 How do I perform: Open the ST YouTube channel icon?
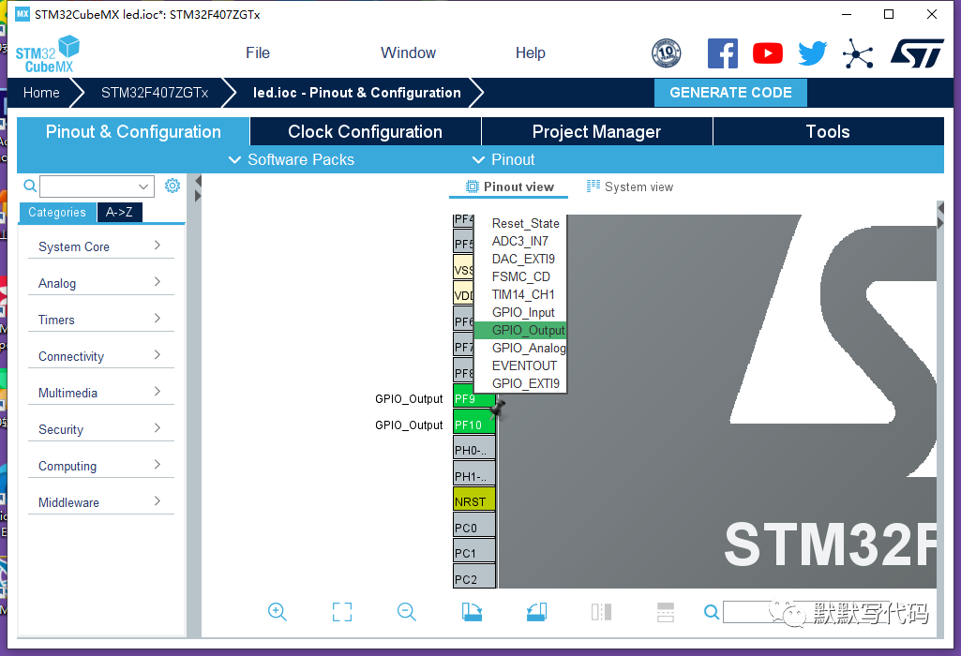click(767, 53)
